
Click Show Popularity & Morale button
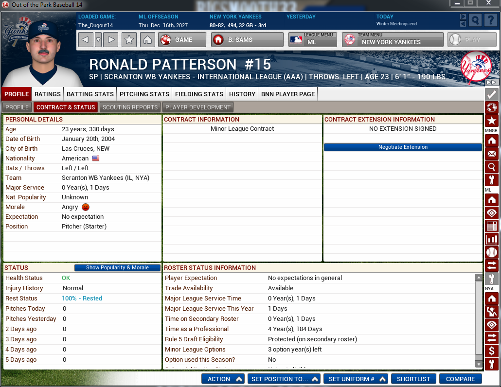point(117,268)
